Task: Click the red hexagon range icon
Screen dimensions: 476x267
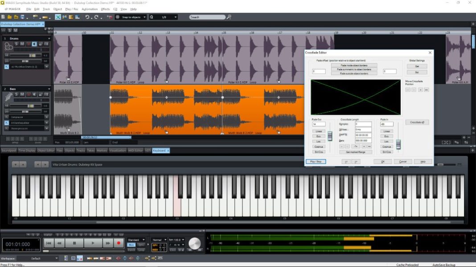Action: point(119,258)
